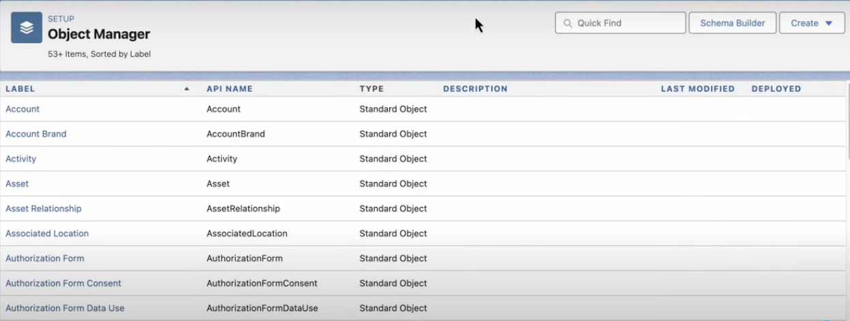Image resolution: width=850 pixels, height=321 pixels.
Task: Click the Label column sort arrow
Action: click(186, 89)
